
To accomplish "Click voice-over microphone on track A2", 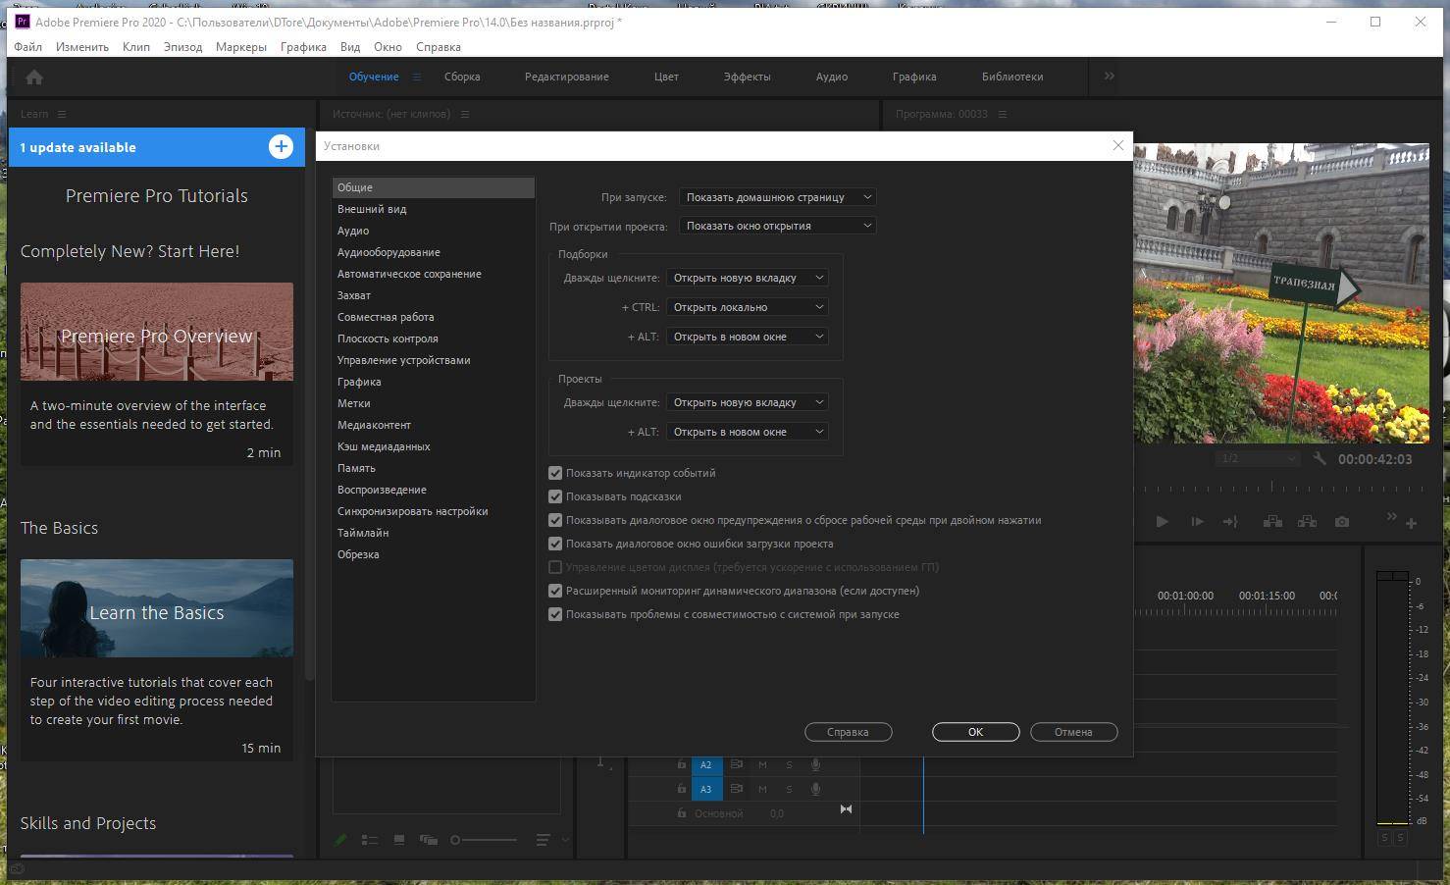I will click(x=815, y=764).
